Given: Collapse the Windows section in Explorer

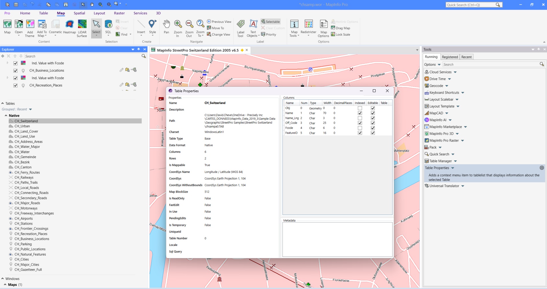Looking at the screenshot, I should point(3,279).
